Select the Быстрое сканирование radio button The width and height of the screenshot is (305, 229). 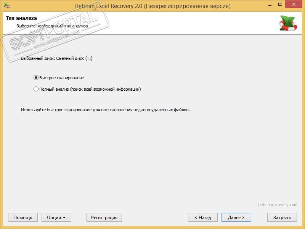tap(36, 78)
